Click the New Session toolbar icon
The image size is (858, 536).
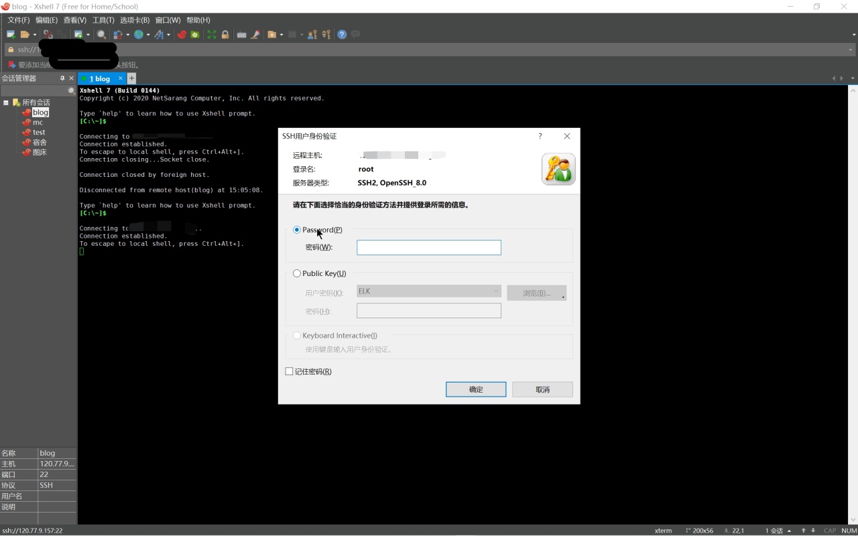coord(11,34)
